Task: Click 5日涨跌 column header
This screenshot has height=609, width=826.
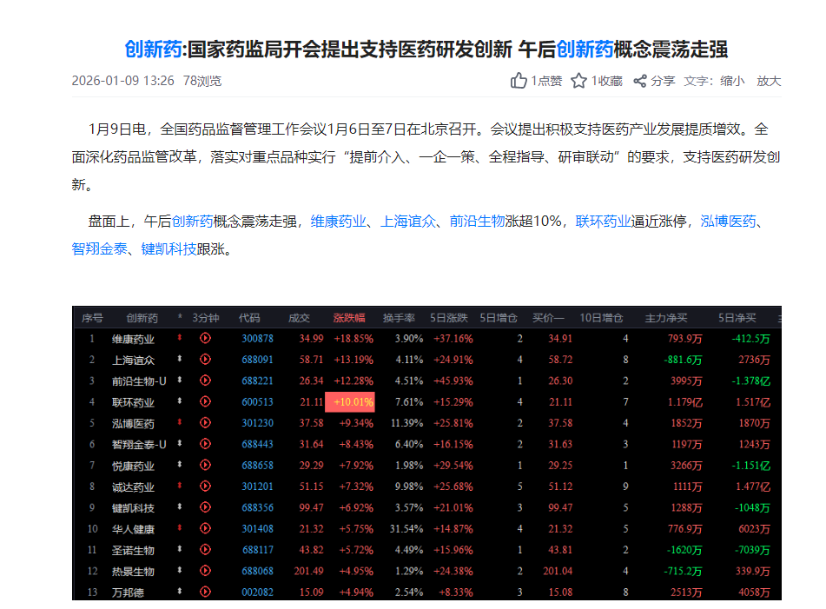Action: pos(449,318)
